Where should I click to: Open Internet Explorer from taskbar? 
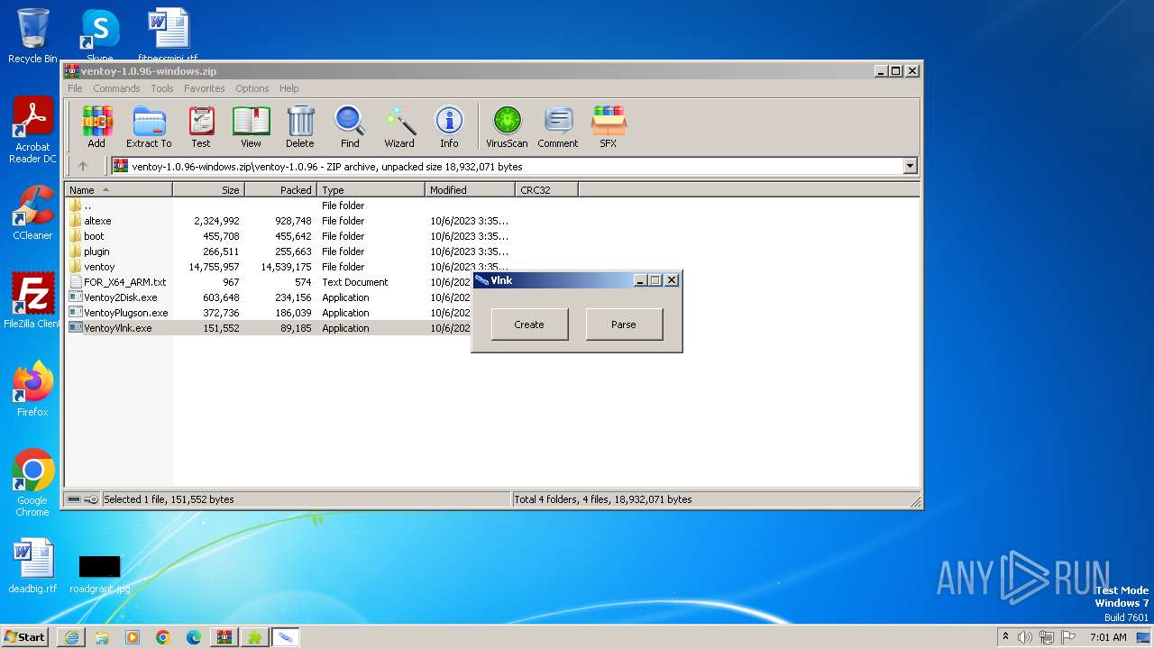click(x=71, y=637)
